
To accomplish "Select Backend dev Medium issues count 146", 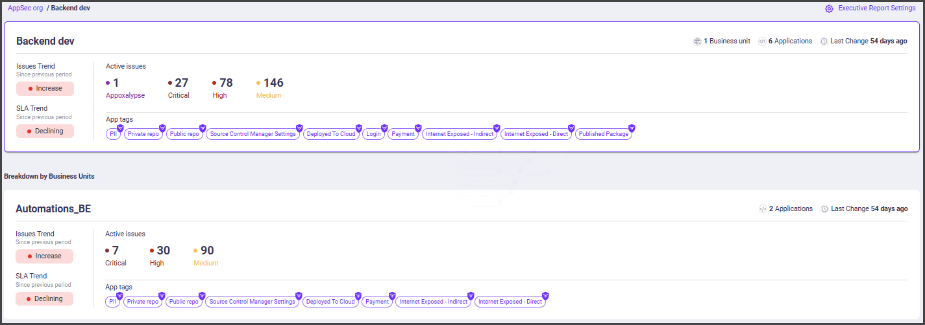I will tap(273, 83).
